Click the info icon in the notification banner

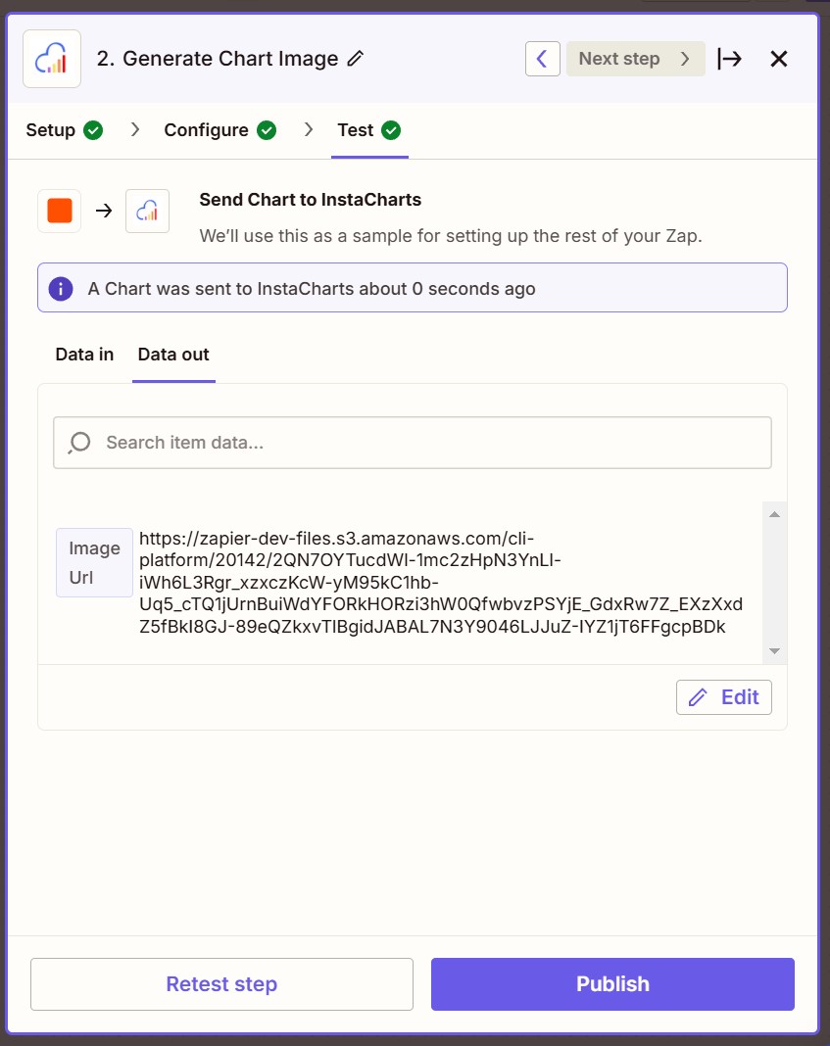61,288
